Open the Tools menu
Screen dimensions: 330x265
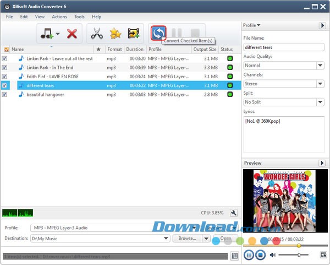(x=79, y=17)
